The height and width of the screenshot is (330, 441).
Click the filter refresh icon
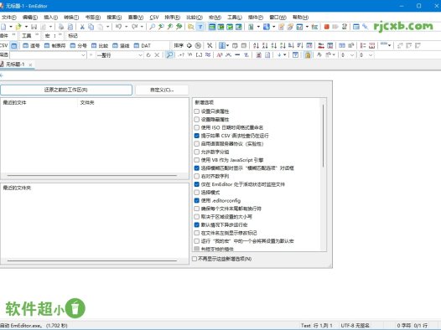(148, 55)
